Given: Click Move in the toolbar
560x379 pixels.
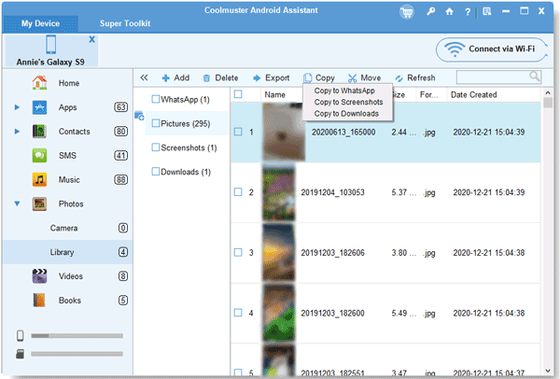Looking at the screenshot, I should (x=364, y=77).
